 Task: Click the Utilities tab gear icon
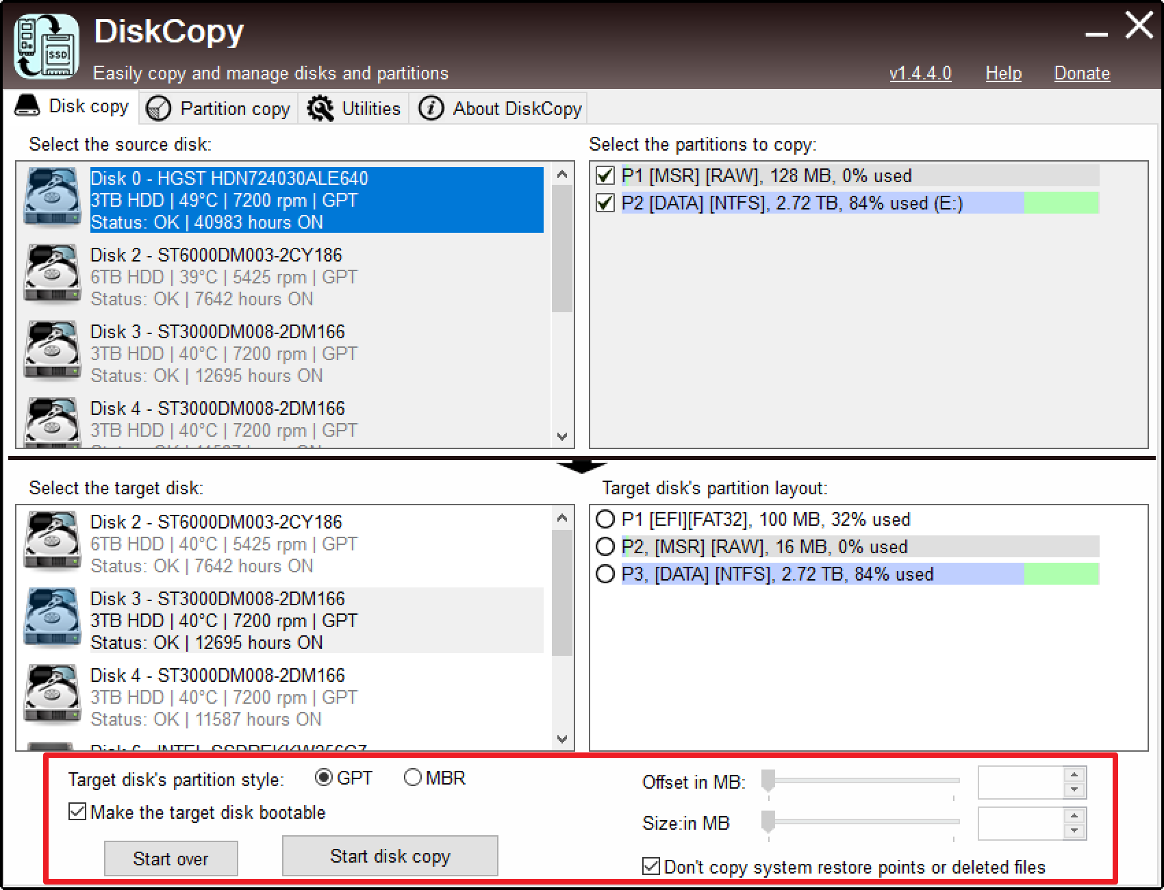pos(320,108)
